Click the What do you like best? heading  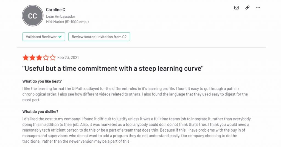pyautogui.click(x=42, y=81)
